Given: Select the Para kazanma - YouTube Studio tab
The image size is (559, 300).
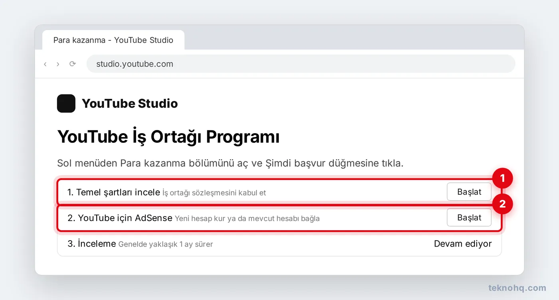Looking at the screenshot, I should [113, 40].
